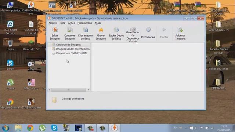The image size is (235, 132).
Task: Click the Catálogo de Imagens folder icon in the bottom panel
Action: (x=54, y=99)
